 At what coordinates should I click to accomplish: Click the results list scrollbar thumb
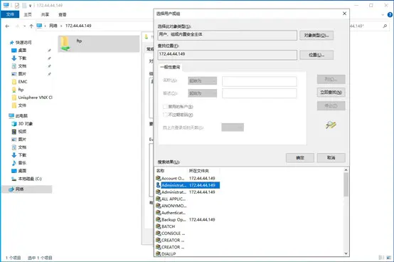[x=346, y=184]
